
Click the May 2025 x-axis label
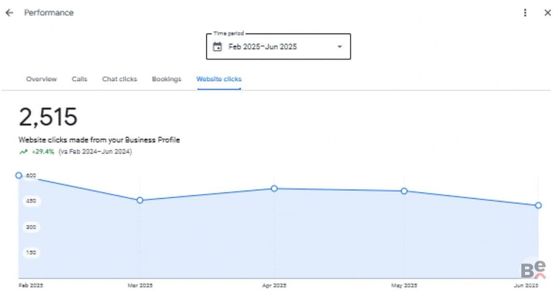tap(404, 285)
